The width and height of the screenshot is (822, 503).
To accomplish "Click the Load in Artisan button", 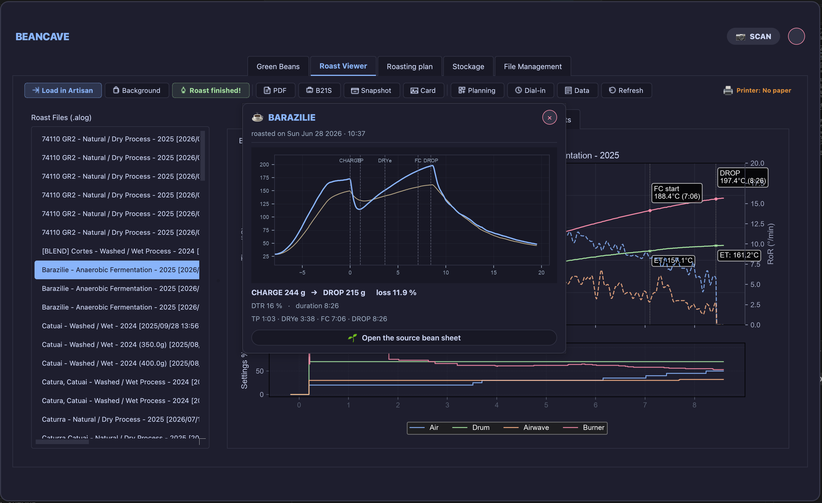I will (63, 90).
